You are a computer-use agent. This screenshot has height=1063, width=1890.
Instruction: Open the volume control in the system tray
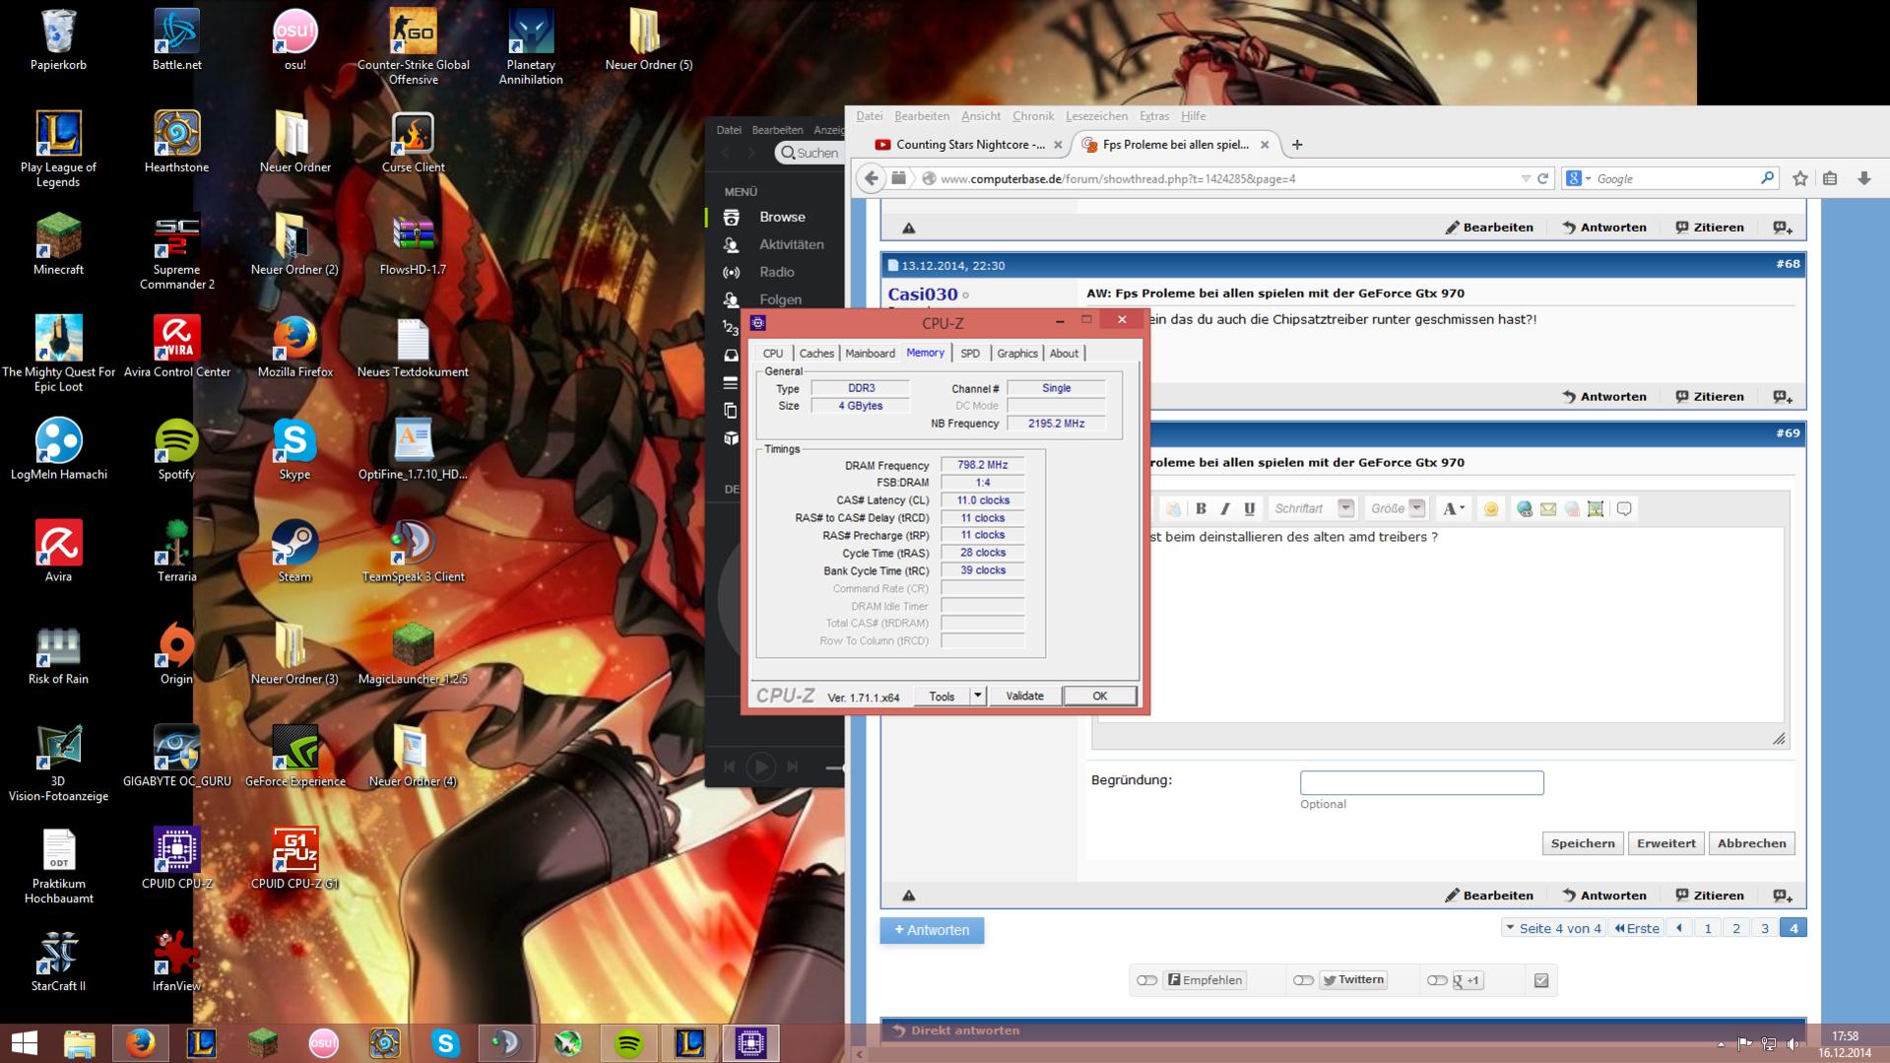[1792, 1043]
